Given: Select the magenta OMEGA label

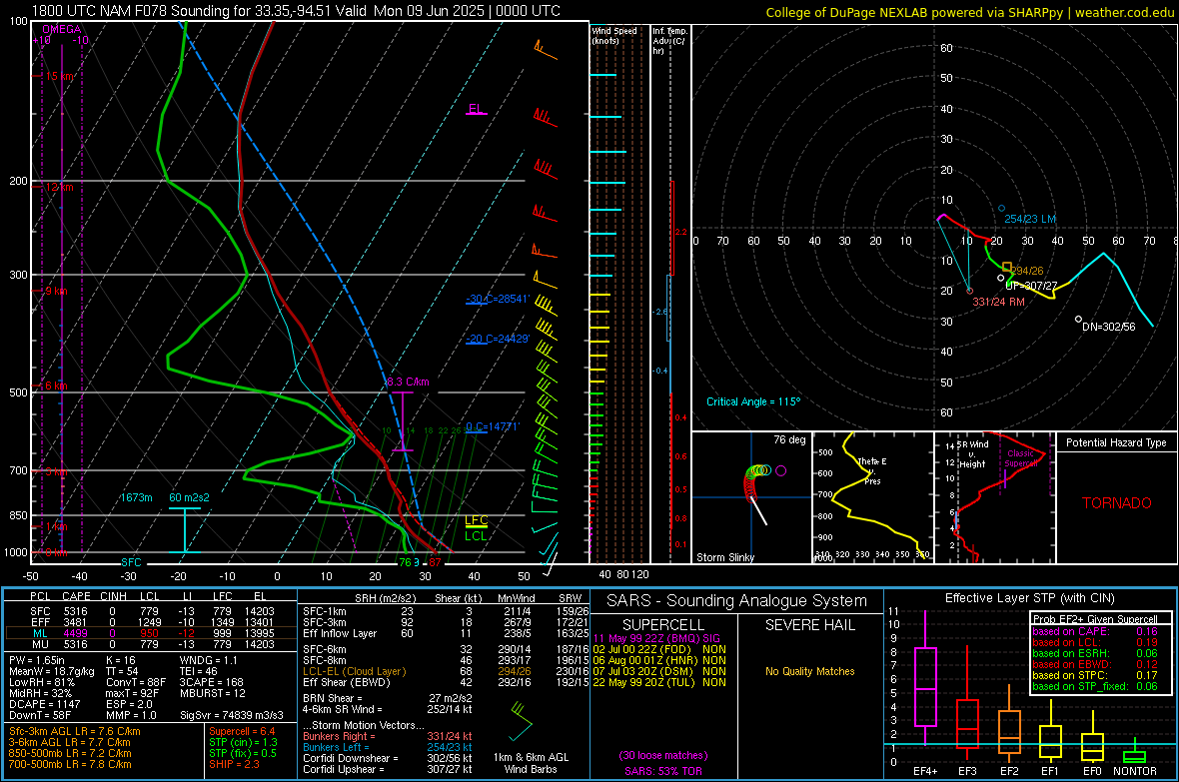Looking at the screenshot, I should [x=62, y=29].
